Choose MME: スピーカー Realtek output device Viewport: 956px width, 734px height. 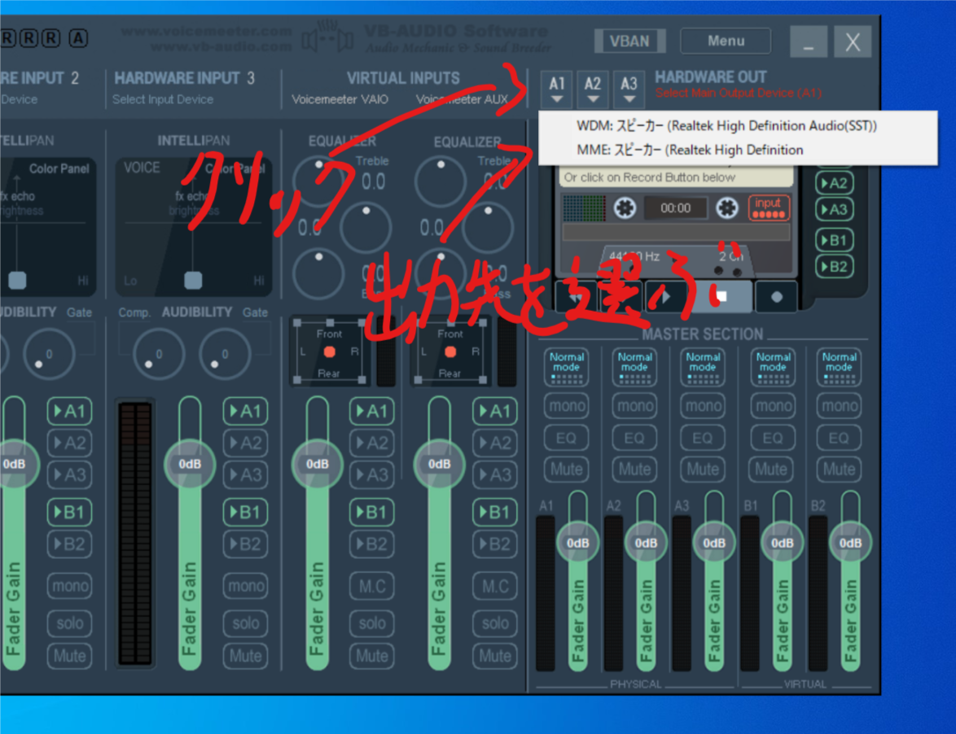point(690,150)
